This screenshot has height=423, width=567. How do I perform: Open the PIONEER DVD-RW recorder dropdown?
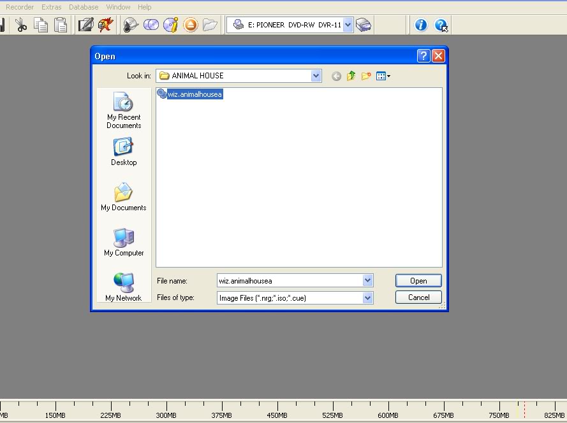348,25
